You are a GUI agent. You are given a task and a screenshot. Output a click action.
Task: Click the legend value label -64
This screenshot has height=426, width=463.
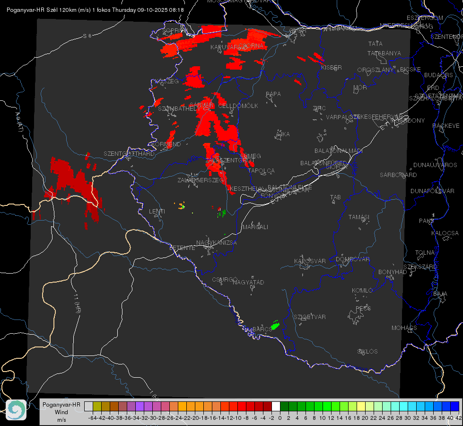click(x=92, y=418)
